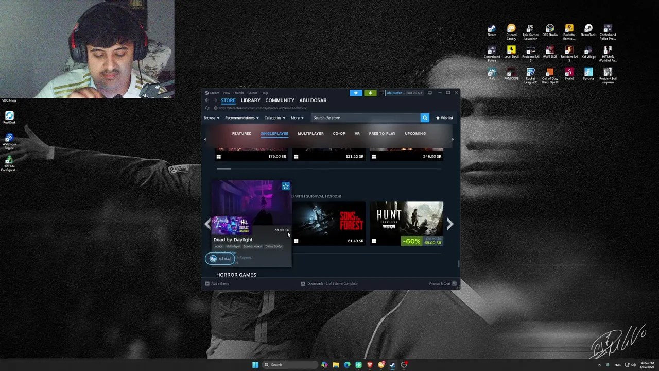Go back using Steam's back arrow
Screen dimensions: 659x371
207,100
